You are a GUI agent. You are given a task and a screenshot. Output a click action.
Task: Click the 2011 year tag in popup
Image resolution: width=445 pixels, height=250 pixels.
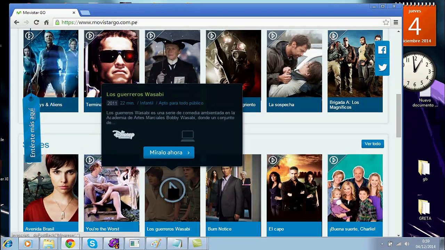112,103
